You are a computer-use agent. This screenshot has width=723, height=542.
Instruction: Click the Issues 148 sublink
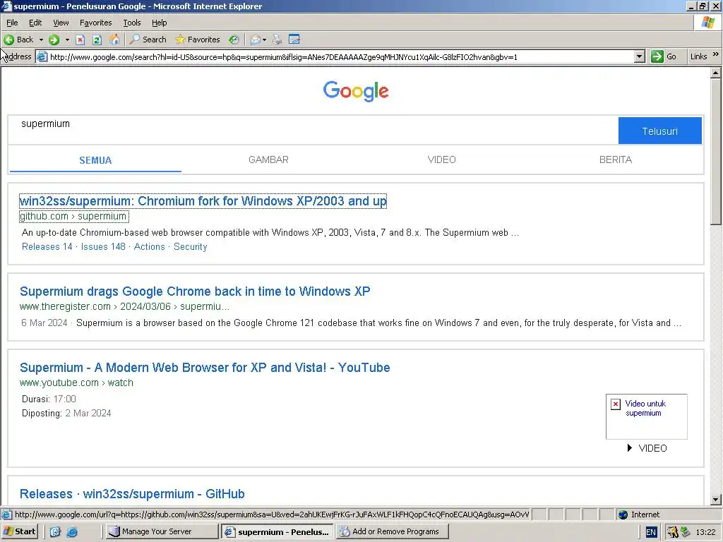(x=103, y=246)
